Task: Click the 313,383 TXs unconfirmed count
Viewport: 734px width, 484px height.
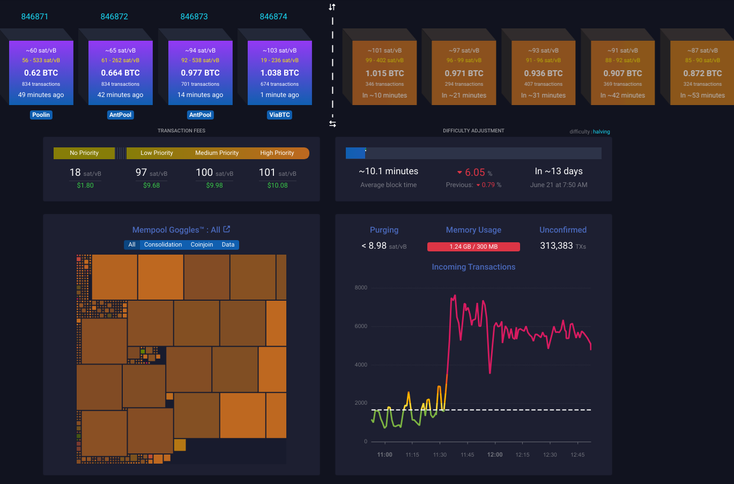Action: click(x=563, y=246)
